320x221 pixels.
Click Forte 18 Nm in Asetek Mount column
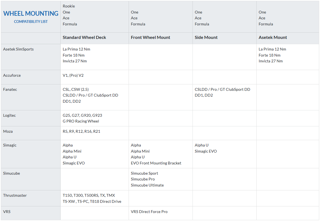click(269, 55)
